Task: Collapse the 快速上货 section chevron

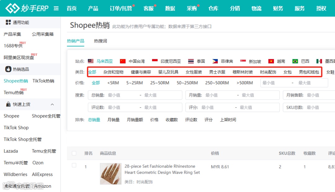Action: (52, 105)
